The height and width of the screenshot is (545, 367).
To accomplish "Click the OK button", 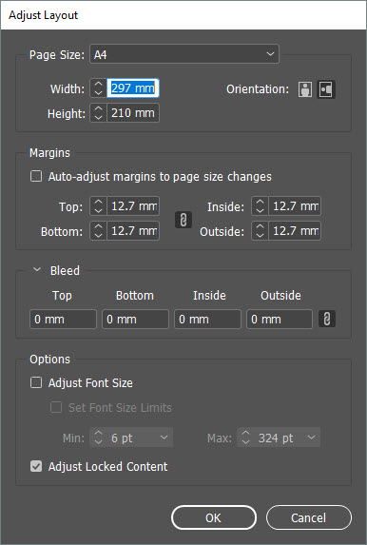I will tap(214, 517).
